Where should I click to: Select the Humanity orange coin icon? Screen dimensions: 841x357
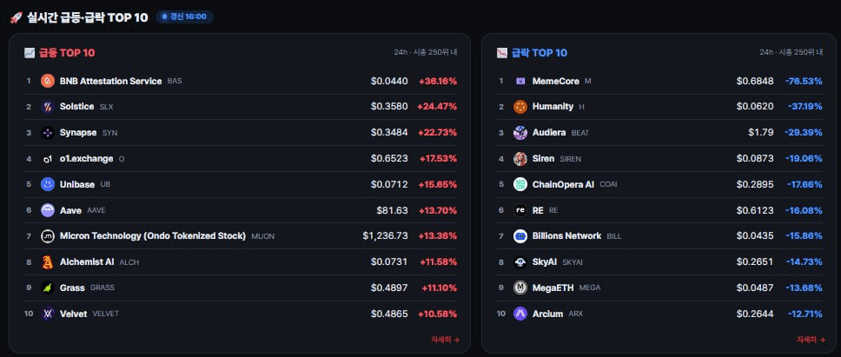pos(520,107)
